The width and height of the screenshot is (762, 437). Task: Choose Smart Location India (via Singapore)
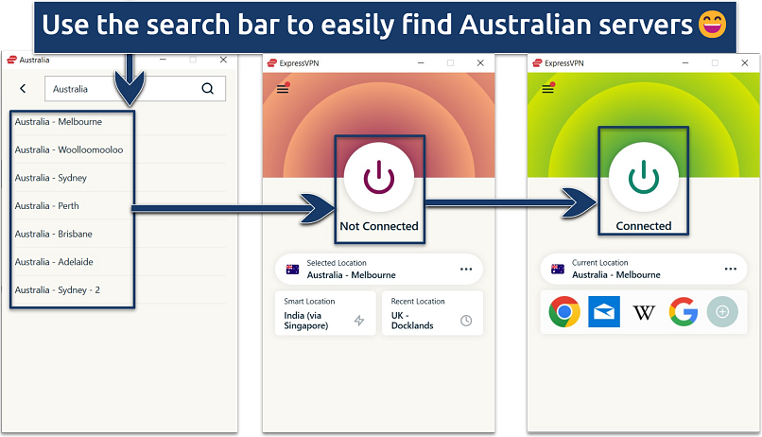[x=325, y=313]
